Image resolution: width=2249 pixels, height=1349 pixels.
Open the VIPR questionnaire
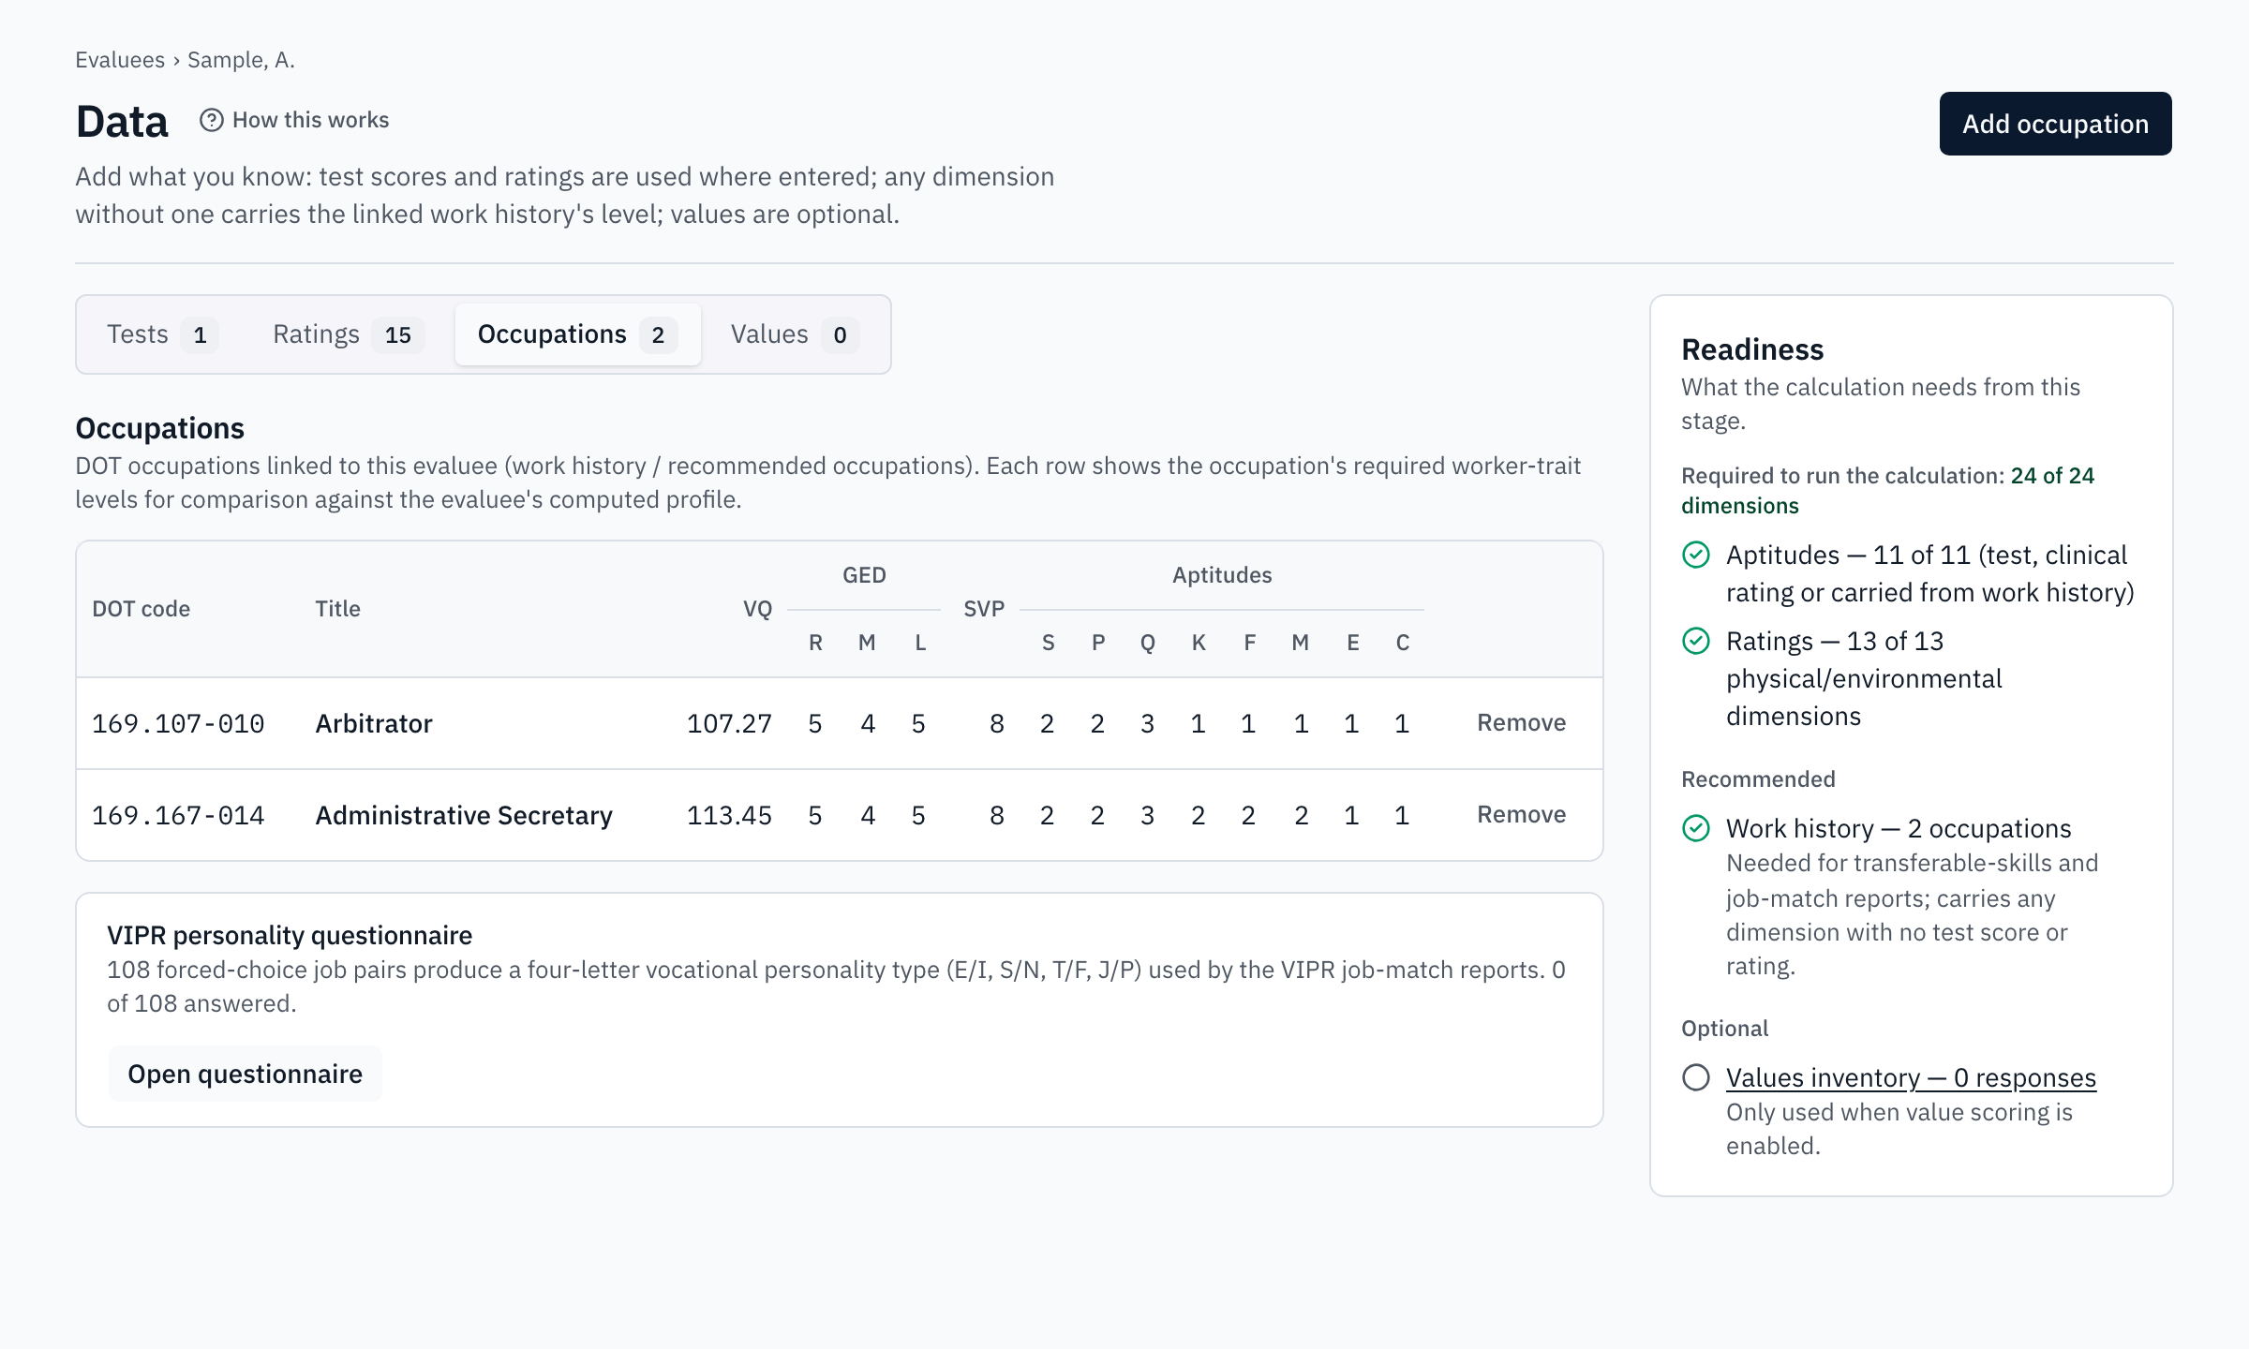point(245,1074)
